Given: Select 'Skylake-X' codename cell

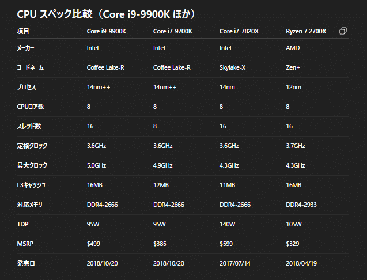Looking at the screenshot, I should pyautogui.click(x=232, y=67).
